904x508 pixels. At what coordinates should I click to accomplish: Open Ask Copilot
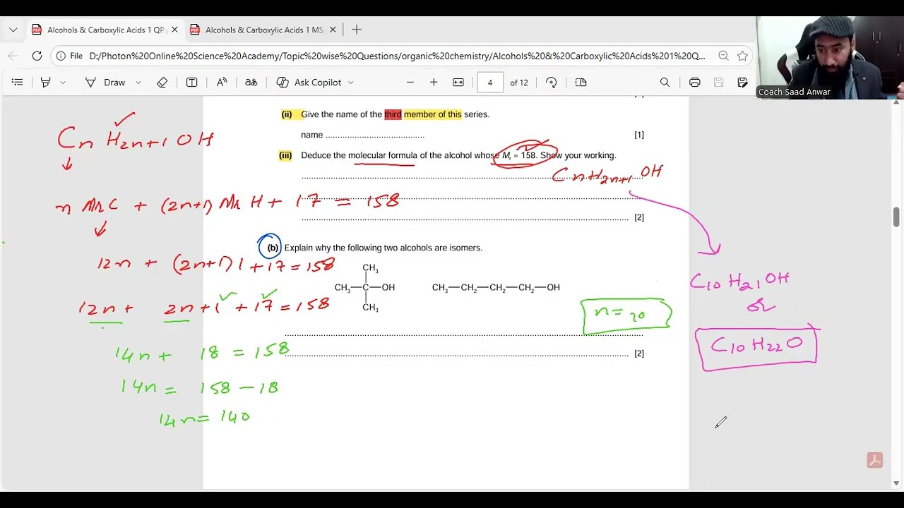click(309, 83)
